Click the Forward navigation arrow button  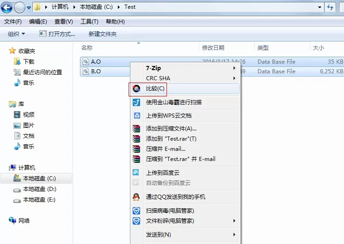coord(20,8)
